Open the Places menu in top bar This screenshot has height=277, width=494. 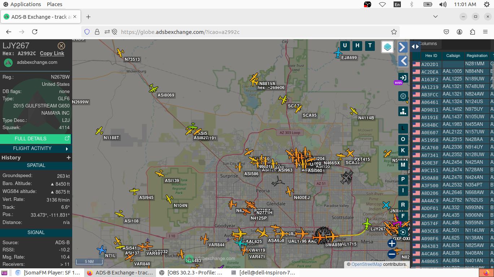(x=55, y=4)
